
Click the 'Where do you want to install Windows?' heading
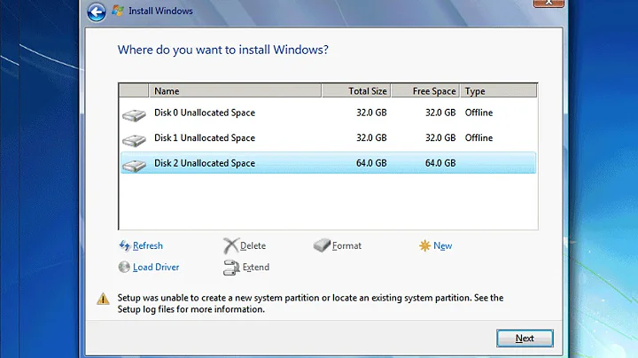click(x=223, y=50)
